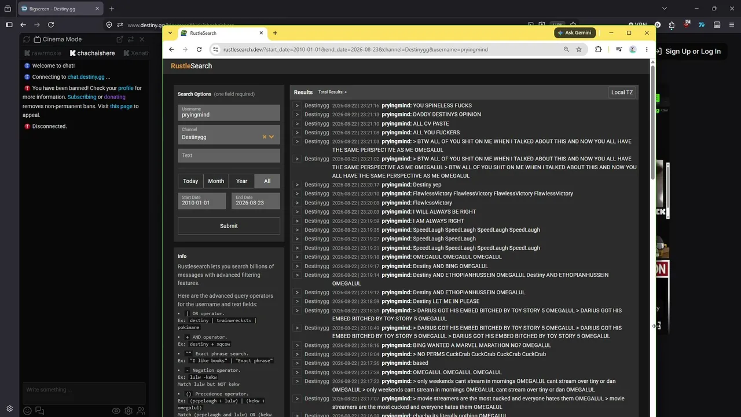Edit the End Date field

point(256,201)
